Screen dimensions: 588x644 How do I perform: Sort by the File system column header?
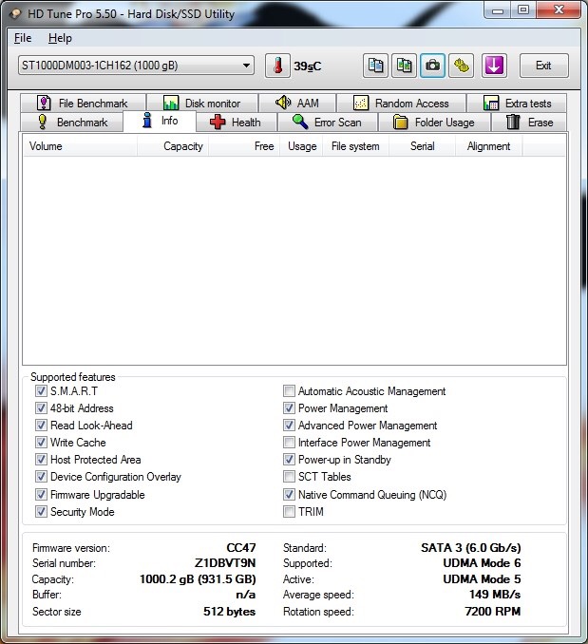click(x=356, y=146)
